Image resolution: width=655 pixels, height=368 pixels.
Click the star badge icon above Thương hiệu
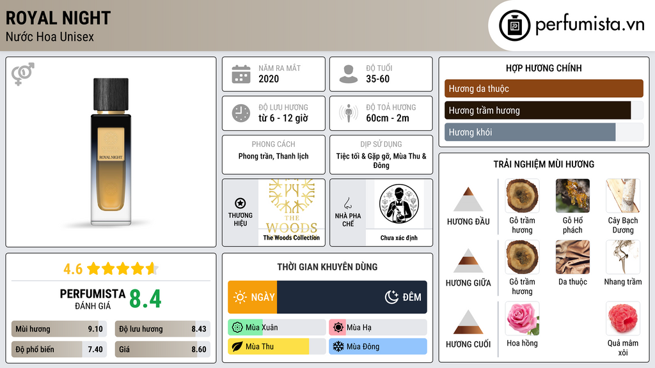(x=241, y=203)
